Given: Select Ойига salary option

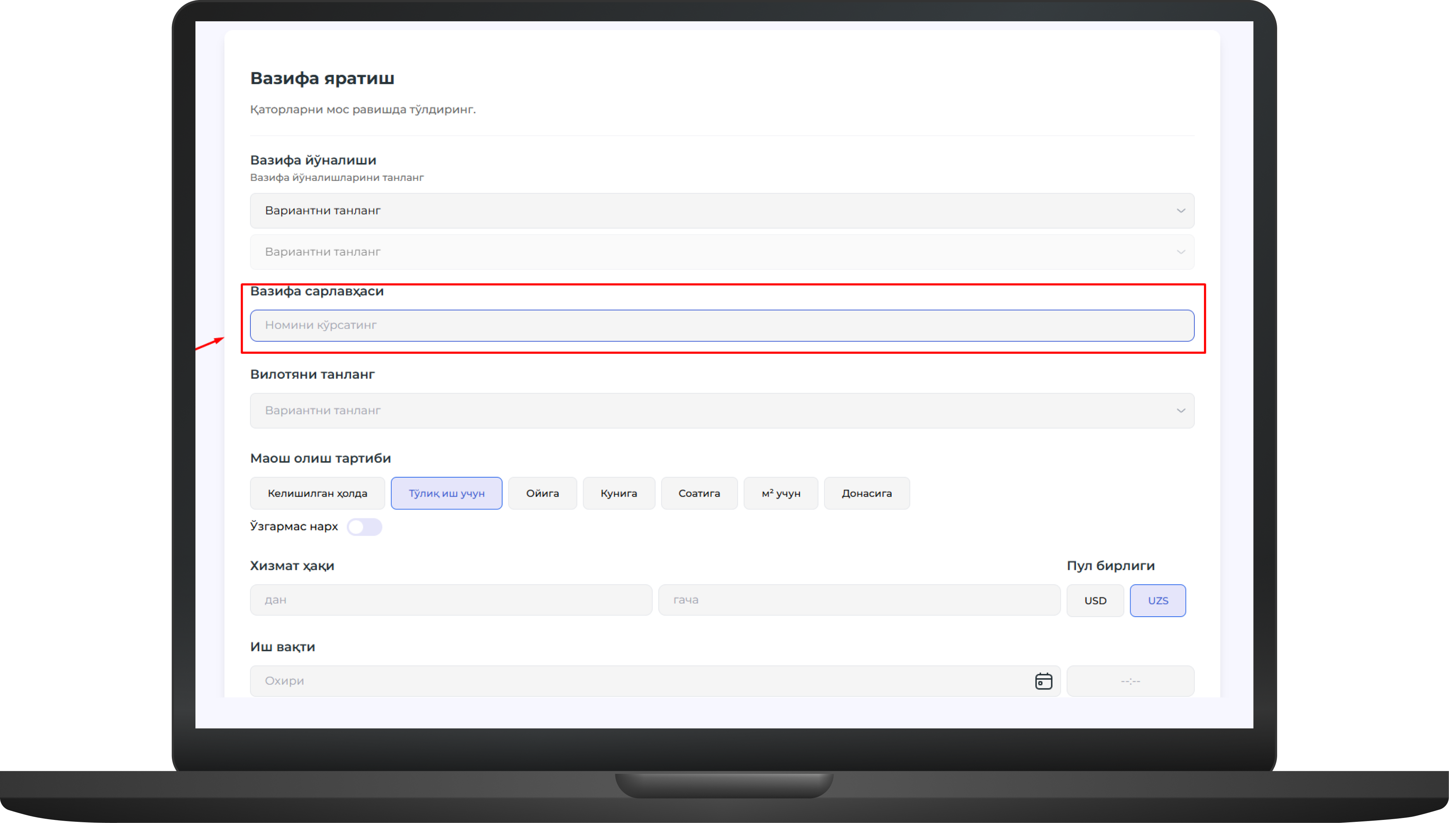Looking at the screenshot, I should click(542, 494).
